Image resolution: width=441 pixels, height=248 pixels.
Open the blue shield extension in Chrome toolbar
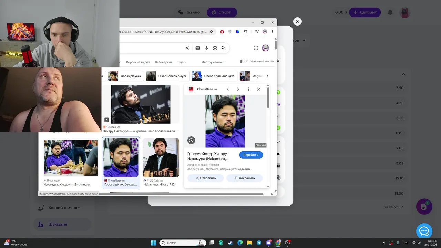pos(237,32)
